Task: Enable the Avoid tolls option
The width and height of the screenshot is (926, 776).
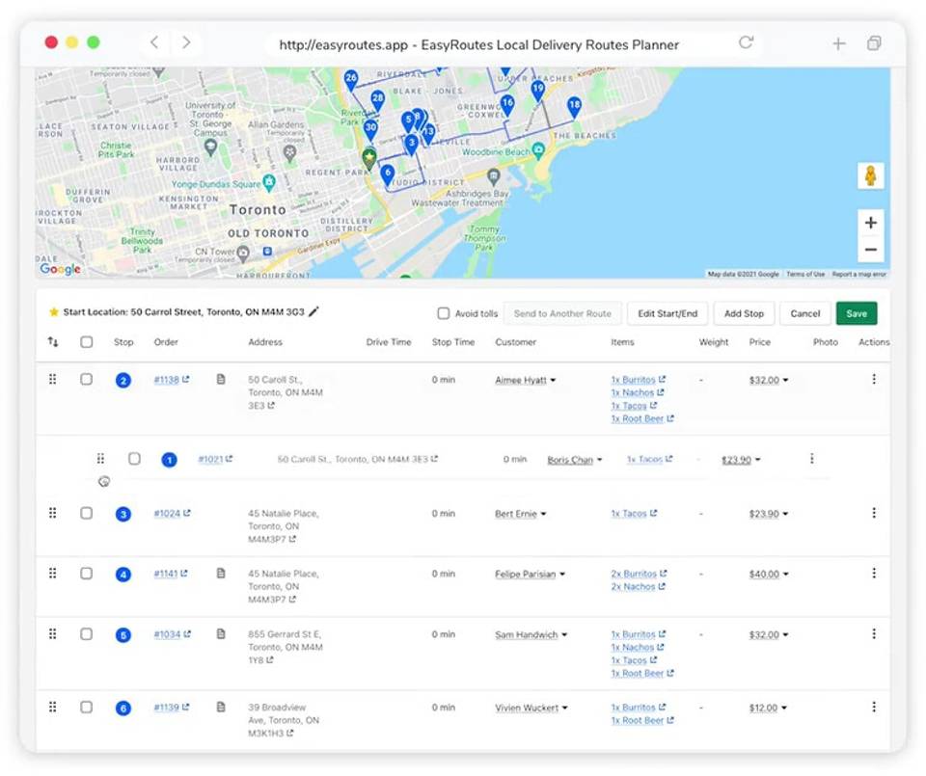Action: [443, 311]
